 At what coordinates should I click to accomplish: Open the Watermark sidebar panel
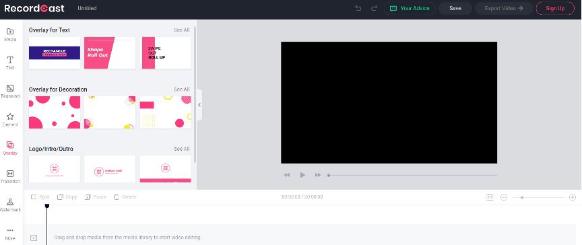click(10, 205)
